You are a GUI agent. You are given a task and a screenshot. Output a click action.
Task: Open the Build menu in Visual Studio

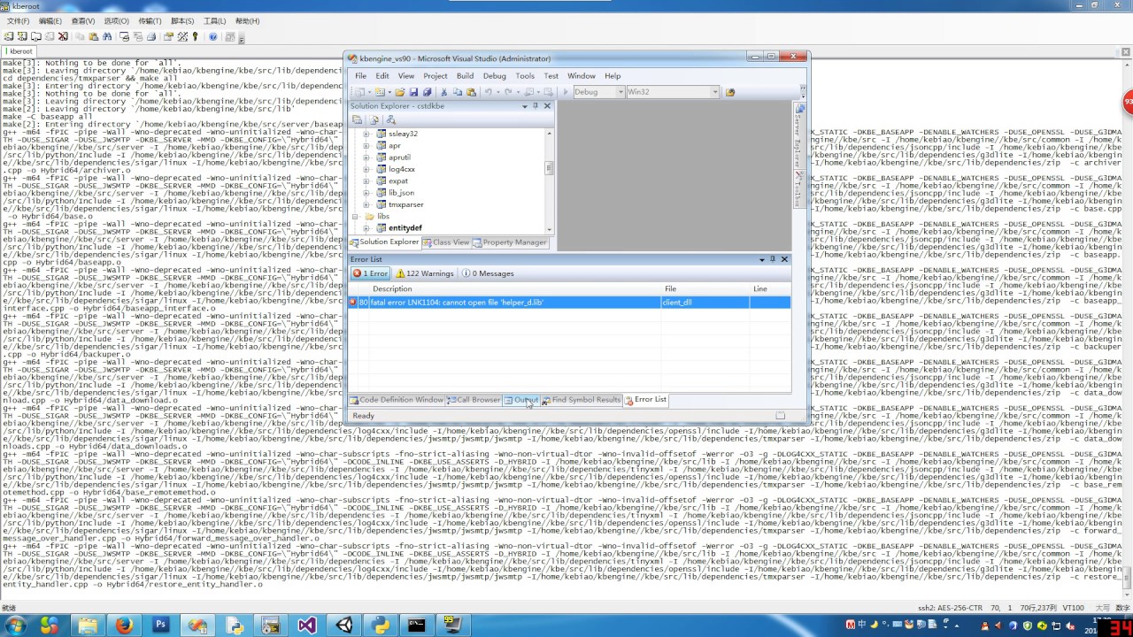click(465, 76)
